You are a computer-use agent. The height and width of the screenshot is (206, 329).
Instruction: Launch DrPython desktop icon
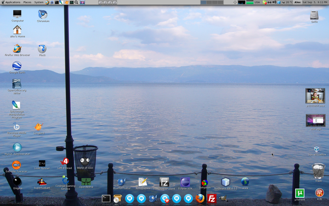tap(205, 183)
